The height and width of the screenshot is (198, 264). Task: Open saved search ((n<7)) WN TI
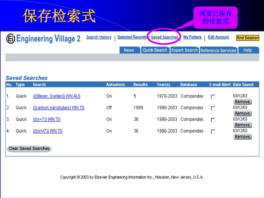(47, 119)
